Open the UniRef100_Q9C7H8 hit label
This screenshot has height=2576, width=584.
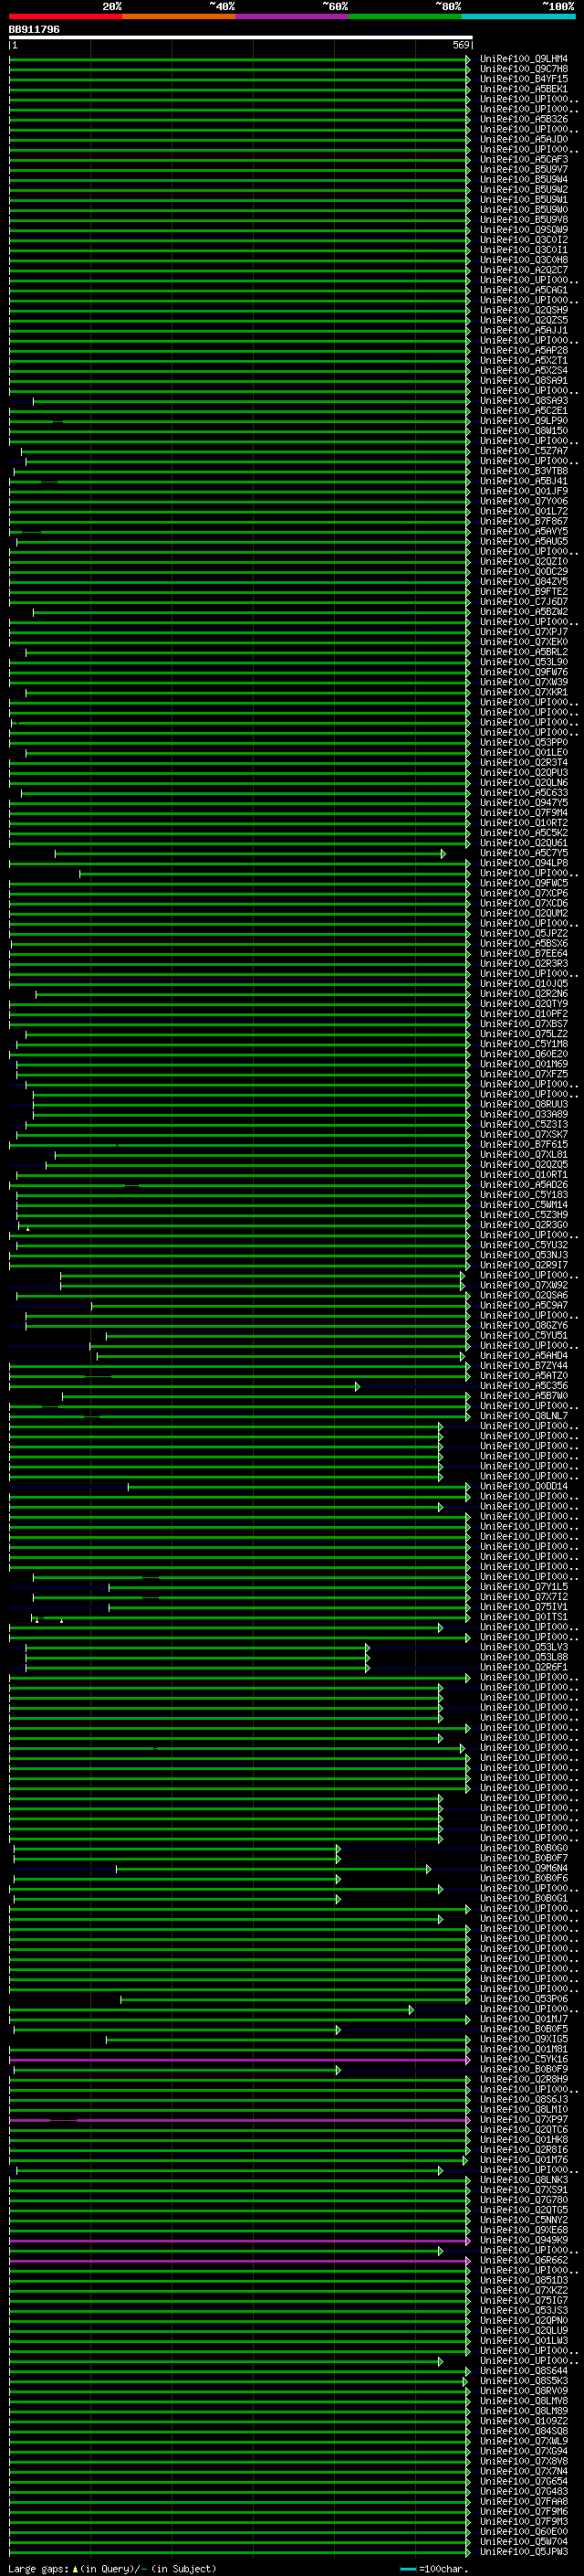[524, 69]
